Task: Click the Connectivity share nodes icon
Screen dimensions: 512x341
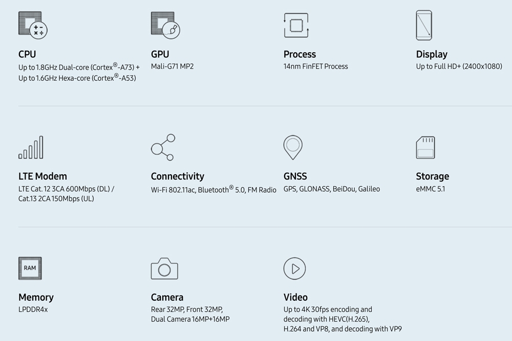Action: point(163,147)
